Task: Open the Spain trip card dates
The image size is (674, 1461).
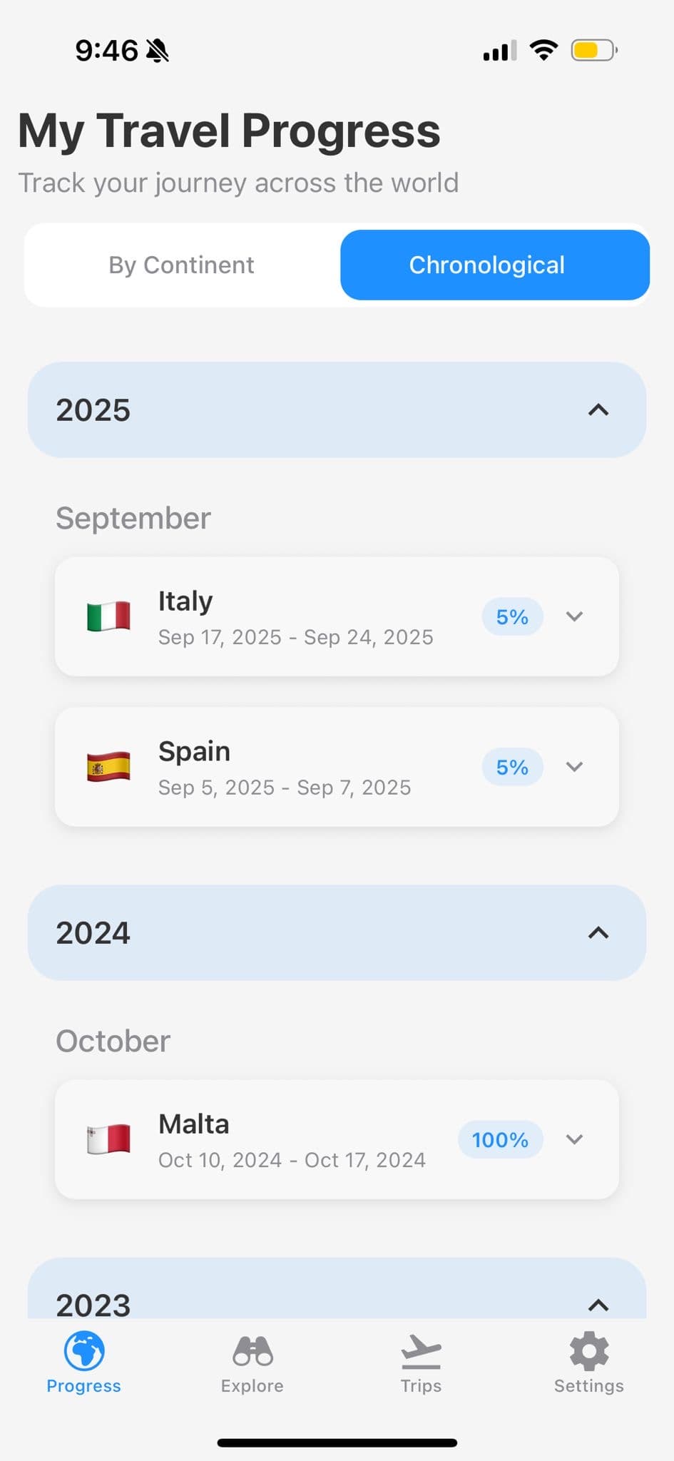Action: click(x=285, y=788)
